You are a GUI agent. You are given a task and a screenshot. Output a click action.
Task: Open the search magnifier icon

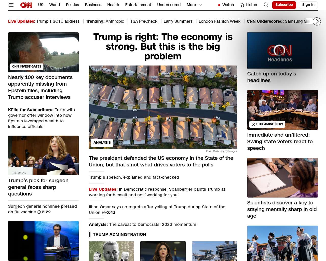[266, 5]
